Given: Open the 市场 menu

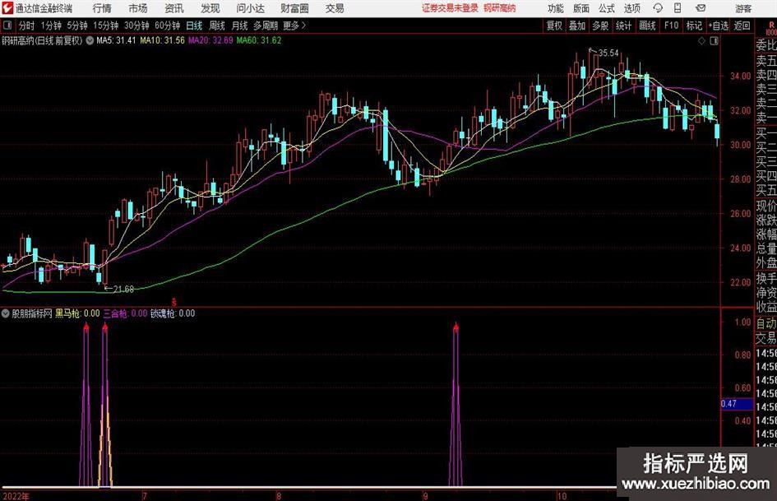Looking at the screenshot, I should [x=138, y=8].
